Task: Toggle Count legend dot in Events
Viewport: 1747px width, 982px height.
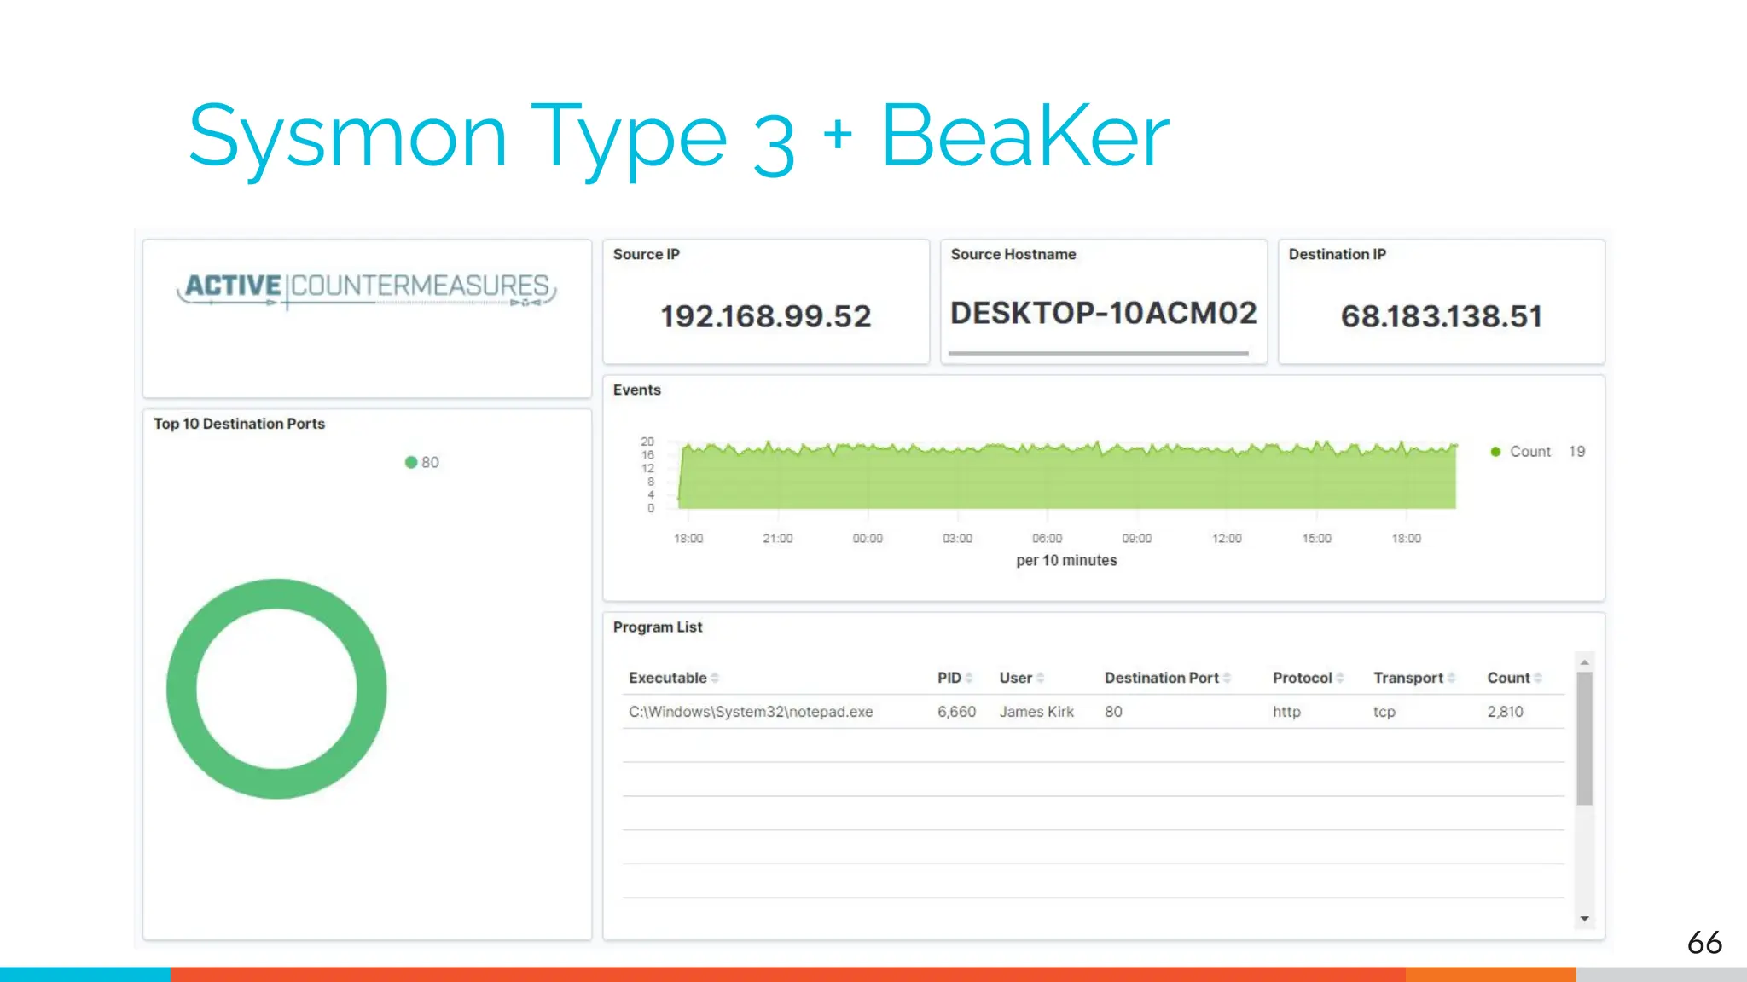Action: (x=1495, y=452)
